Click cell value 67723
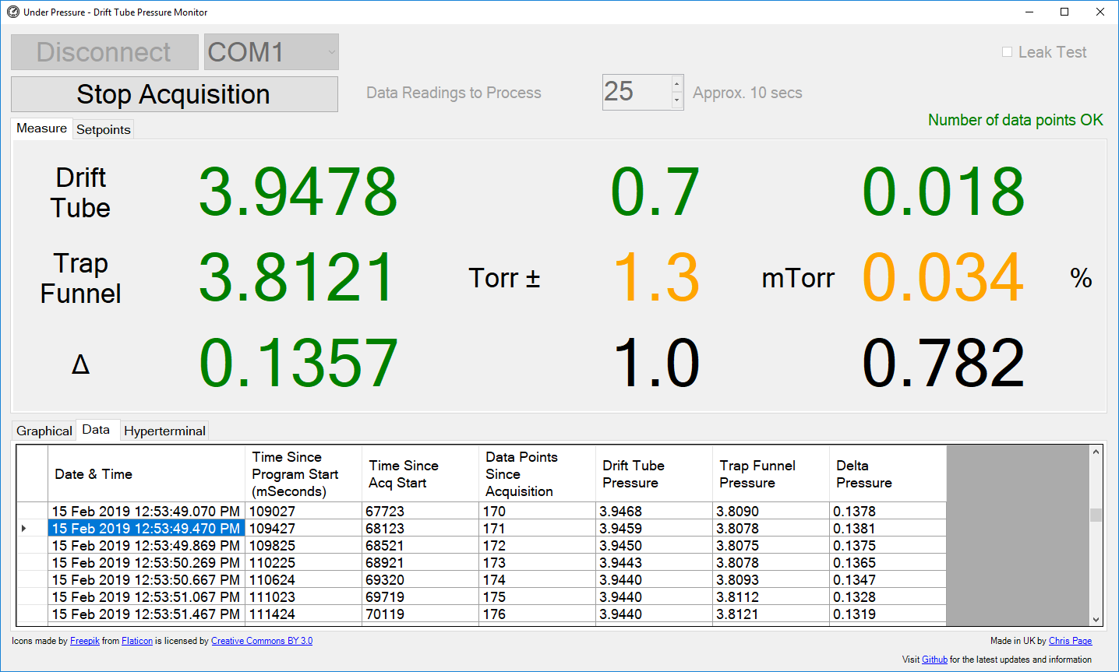The height and width of the screenshot is (672, 1119). click(421, 511)
